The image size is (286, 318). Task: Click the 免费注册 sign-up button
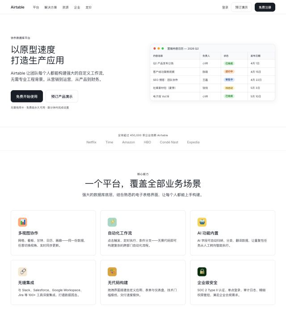point(265,7)
